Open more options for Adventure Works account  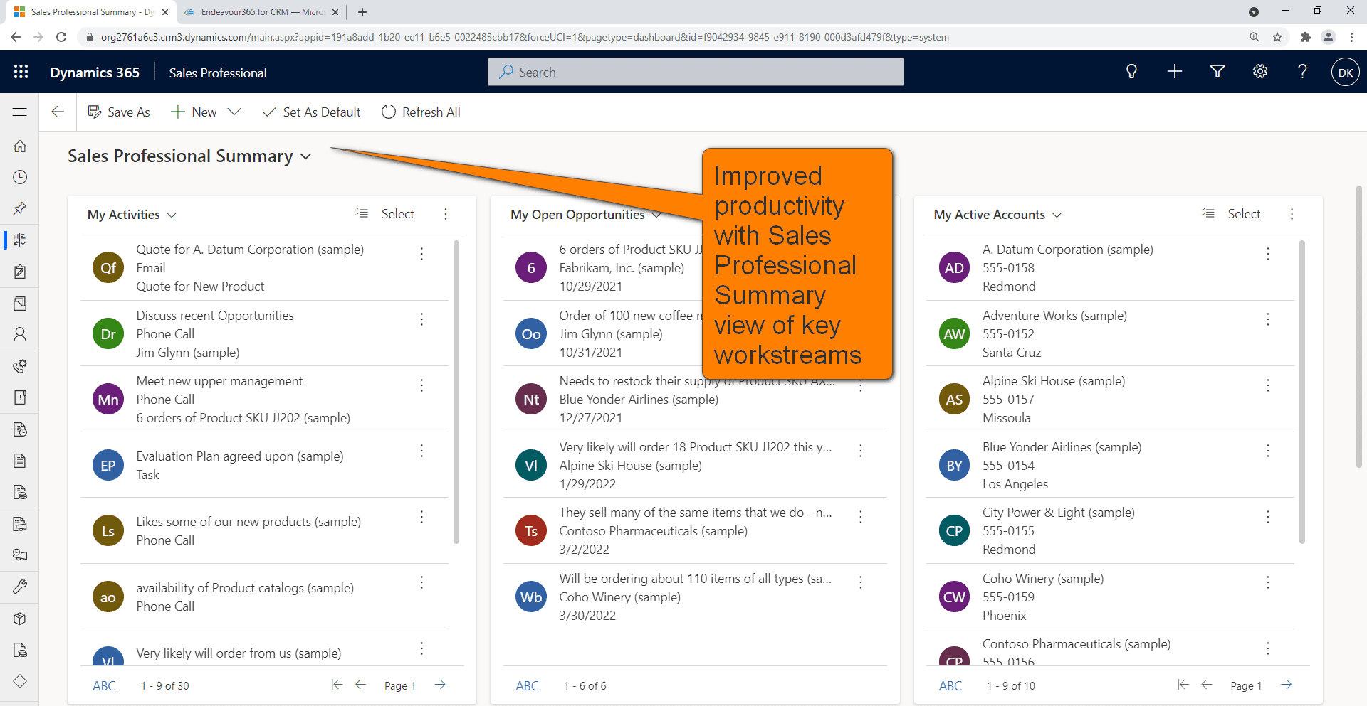[1267, 320]
